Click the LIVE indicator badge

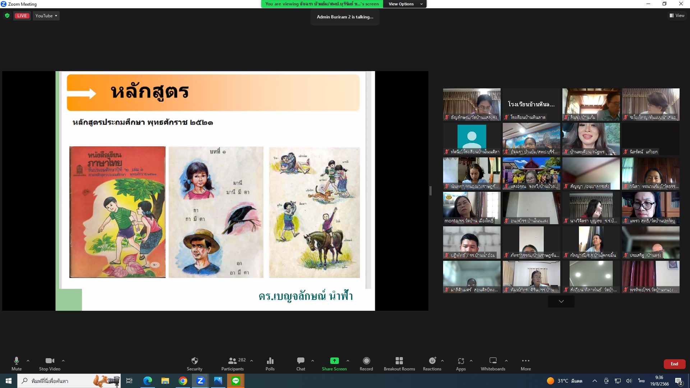coord(22,16)
